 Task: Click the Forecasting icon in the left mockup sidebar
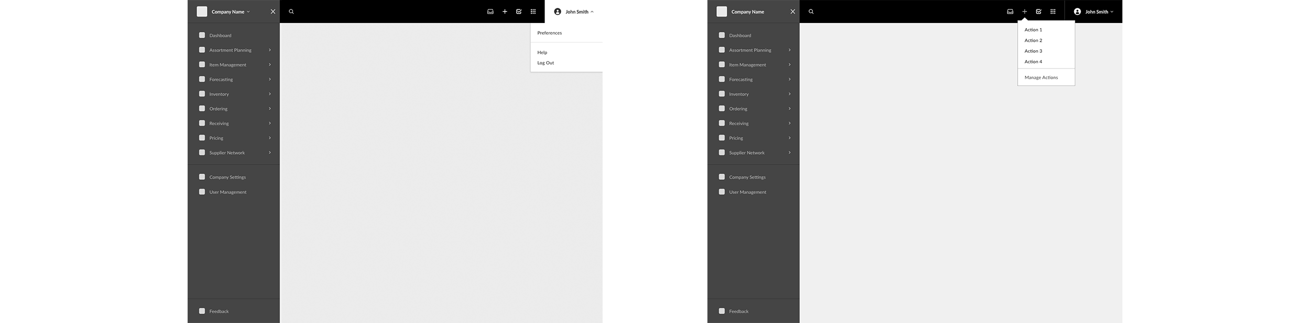coord(202,79)
